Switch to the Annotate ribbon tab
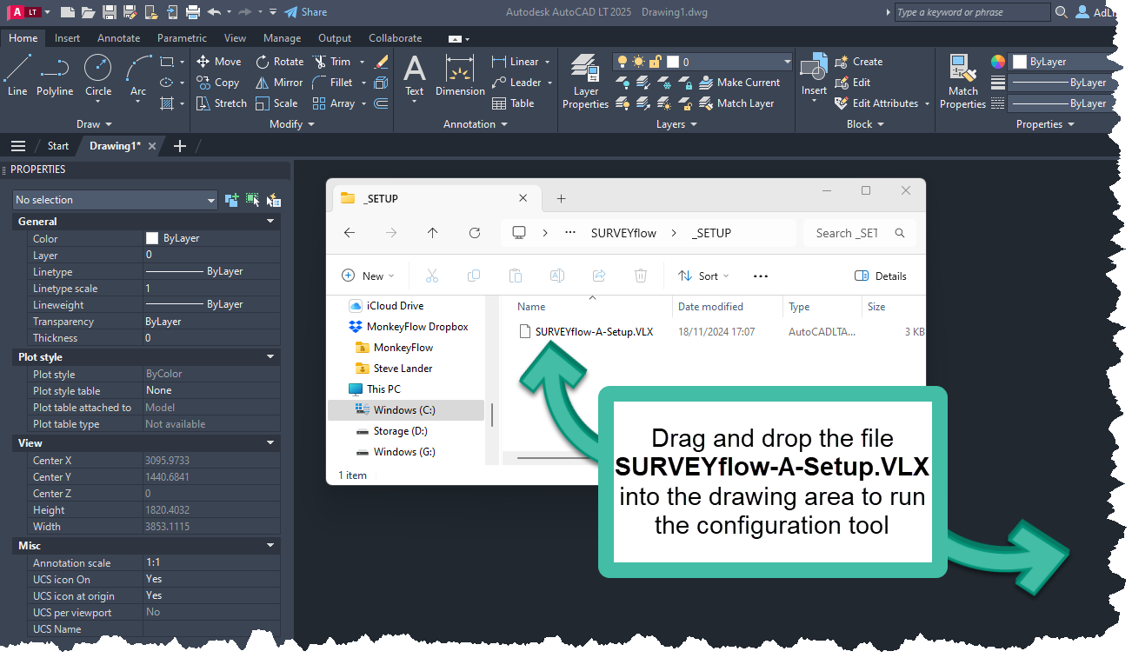This screenshot has width=1132, height=658. (x=118, y=38)
